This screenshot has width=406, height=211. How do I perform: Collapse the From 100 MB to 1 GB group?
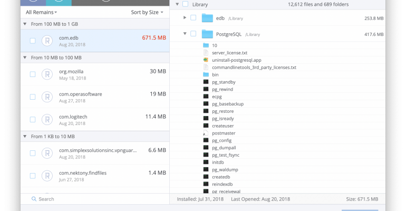click(x=25, y=24)
